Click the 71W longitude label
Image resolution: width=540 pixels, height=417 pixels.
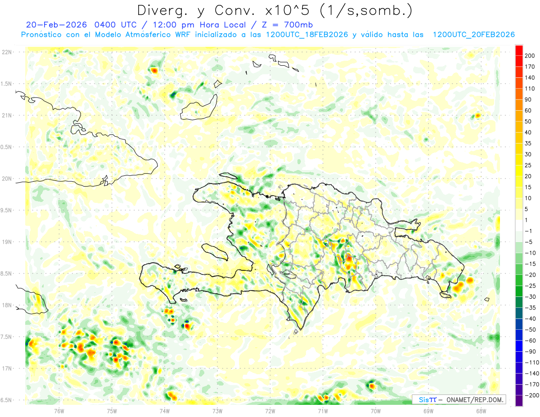point(323,411)
